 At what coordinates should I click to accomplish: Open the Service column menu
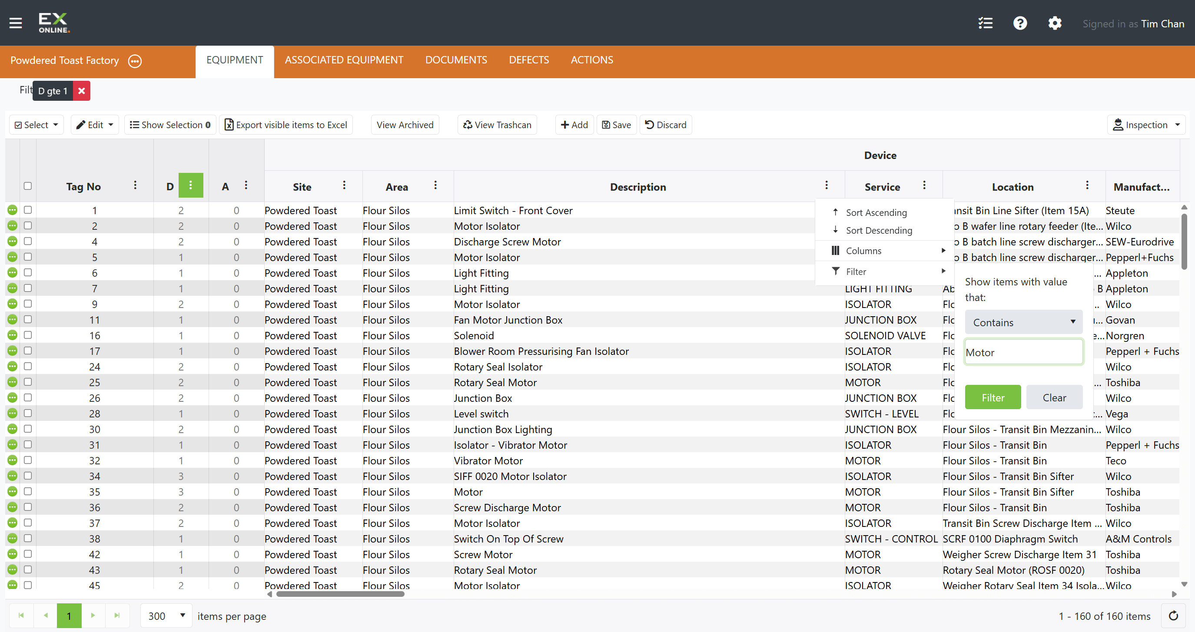[924, 185]
